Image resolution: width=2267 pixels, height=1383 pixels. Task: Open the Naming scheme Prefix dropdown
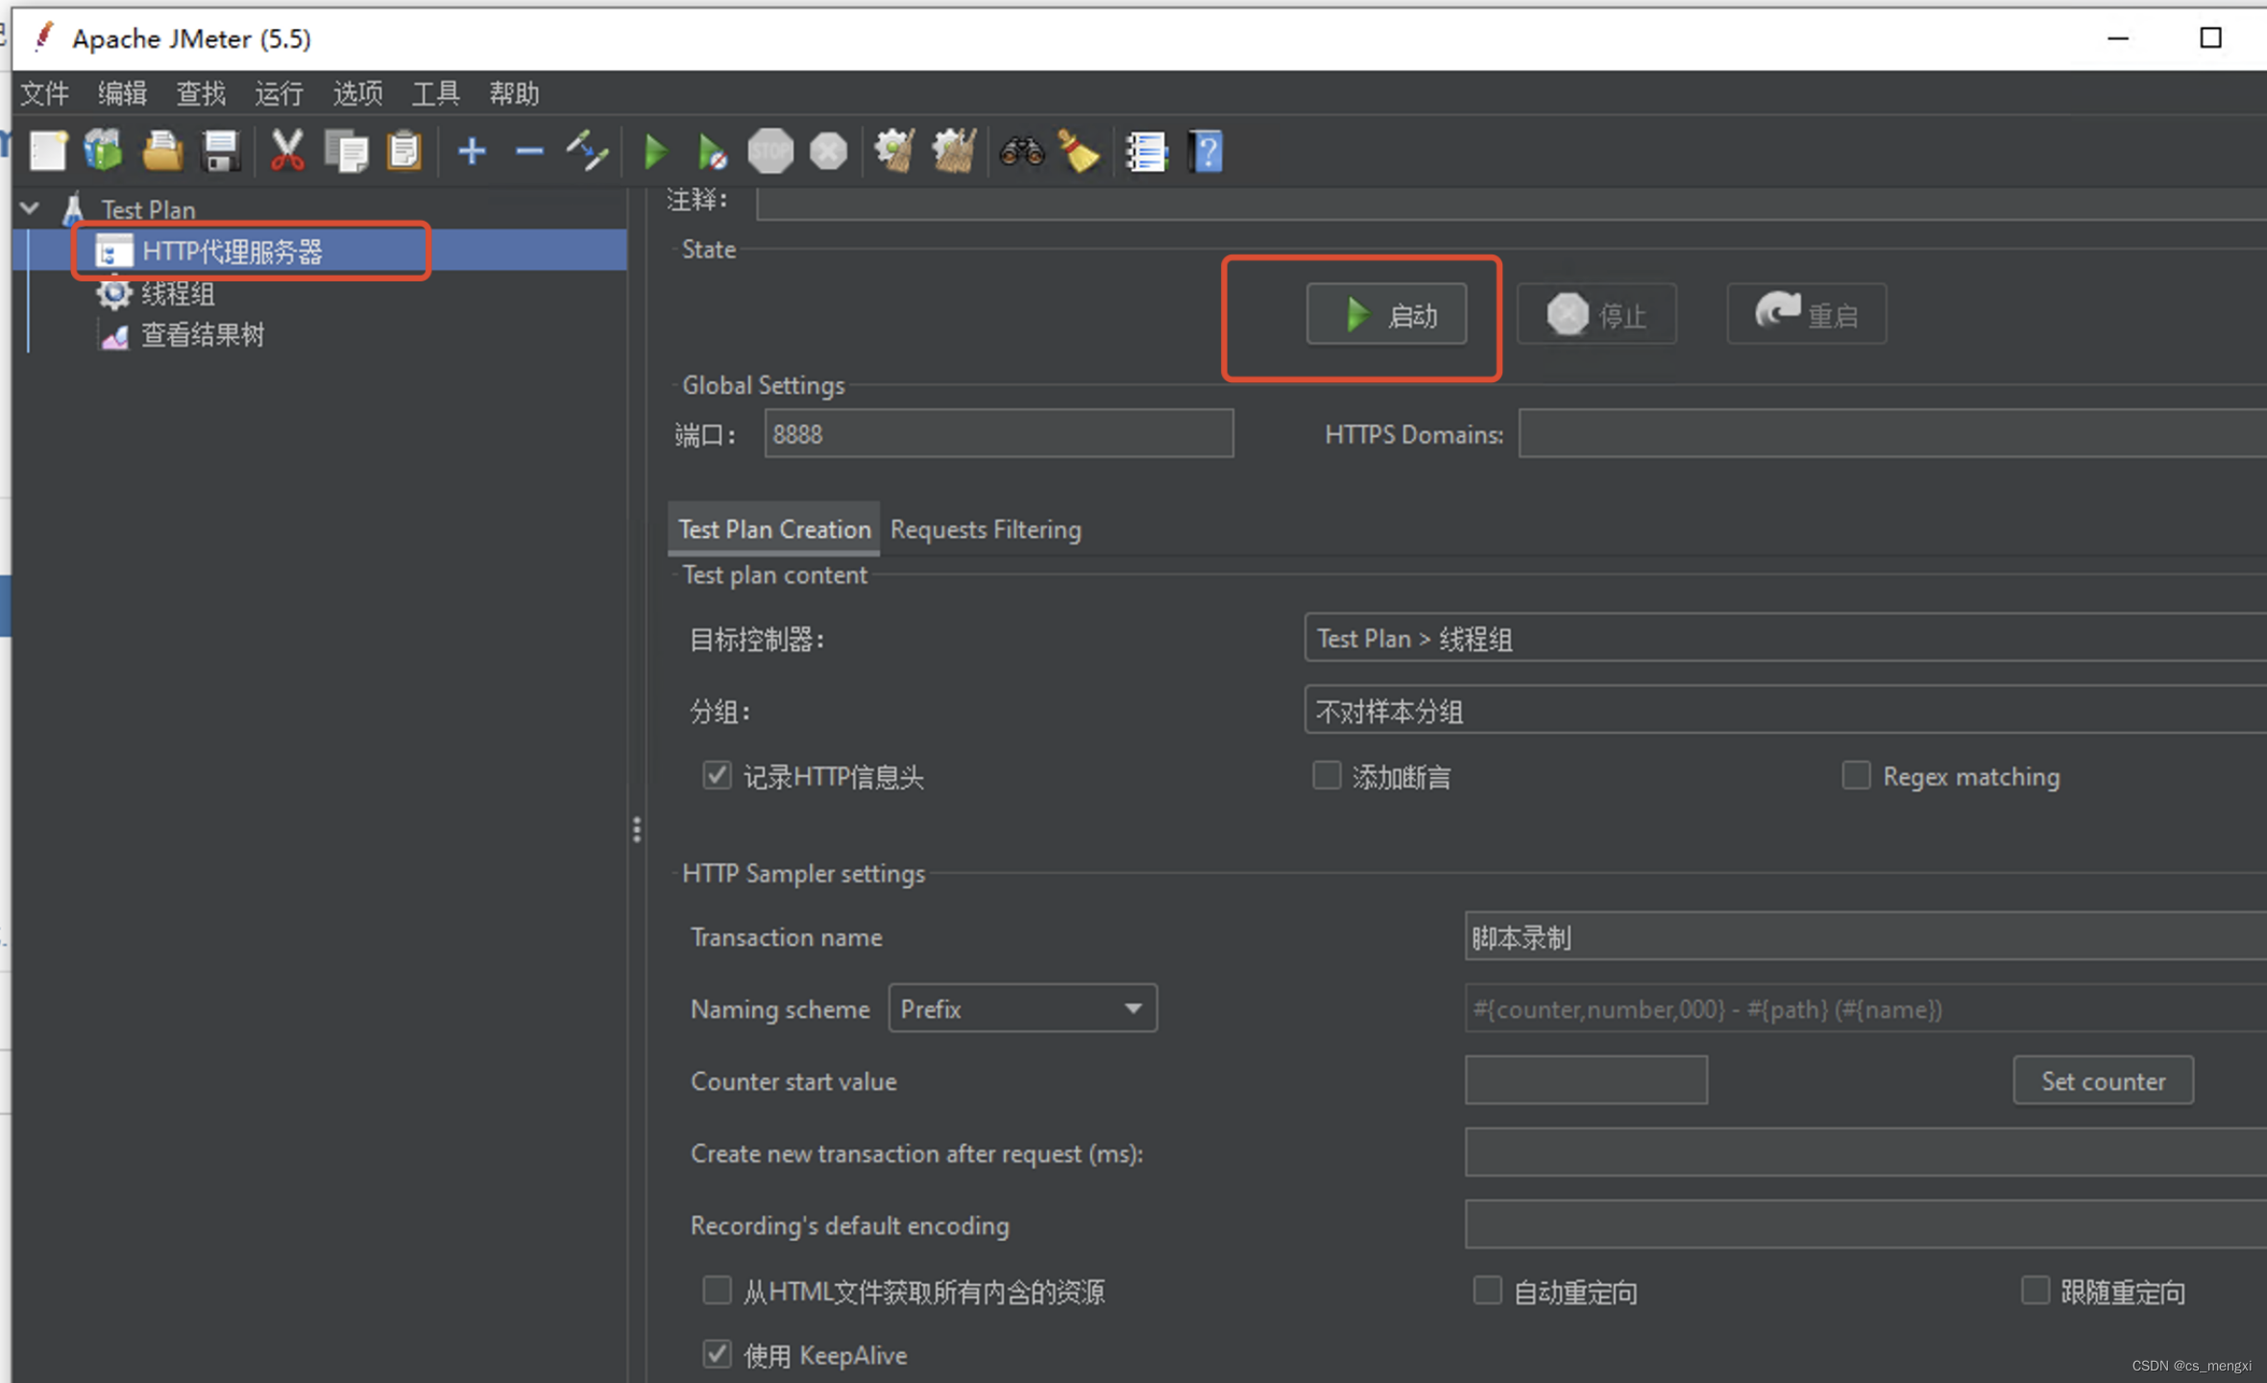pyautogui.click(x=1022, y=1008)
